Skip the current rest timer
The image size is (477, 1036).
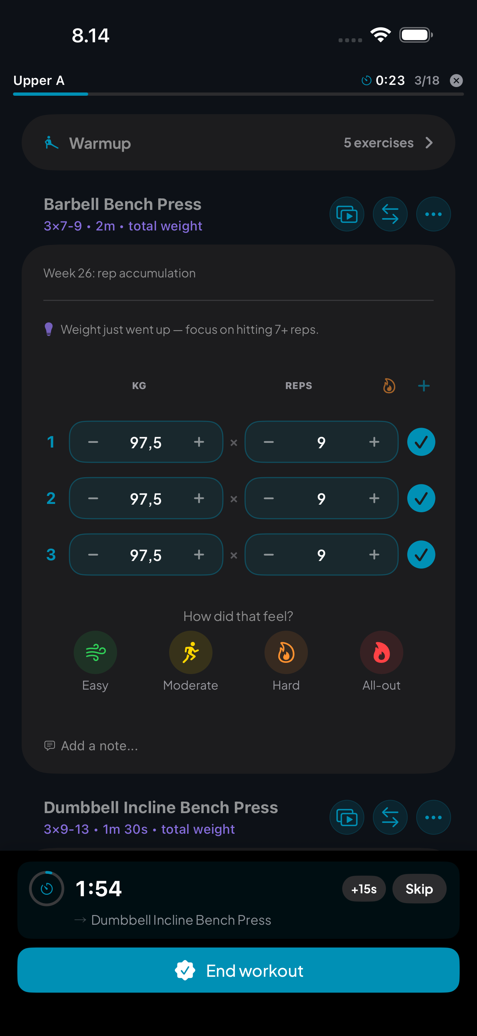[x=419, y=889]
